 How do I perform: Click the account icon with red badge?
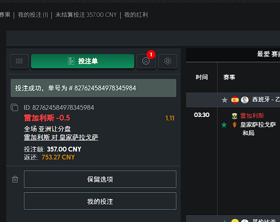click(146, 61)
